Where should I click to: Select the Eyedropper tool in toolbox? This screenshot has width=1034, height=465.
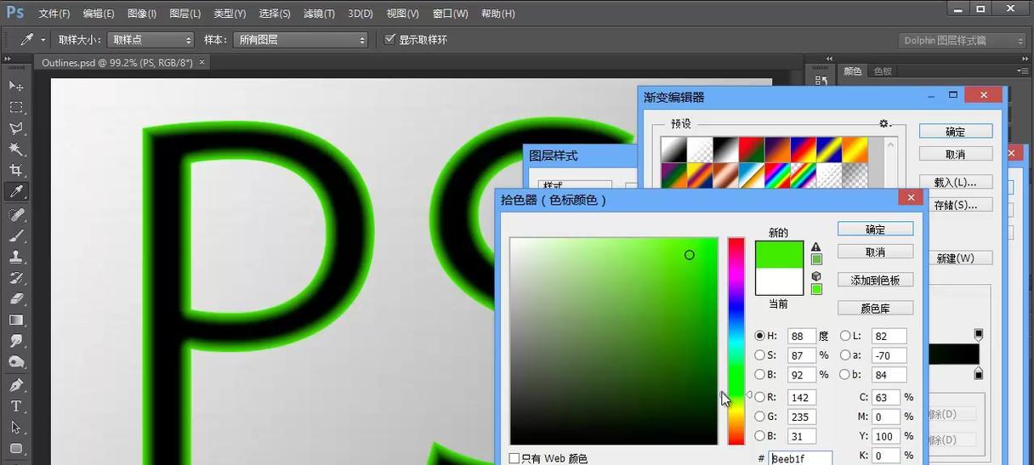tap(16, 192)
